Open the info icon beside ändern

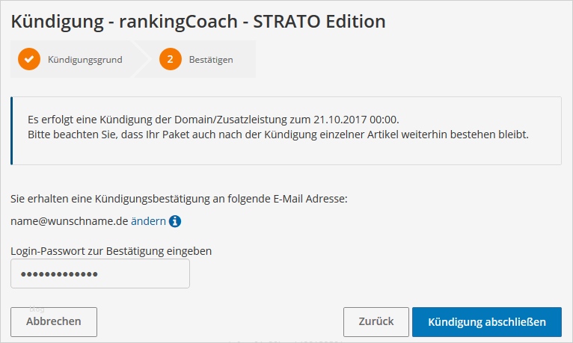point(175,221)
